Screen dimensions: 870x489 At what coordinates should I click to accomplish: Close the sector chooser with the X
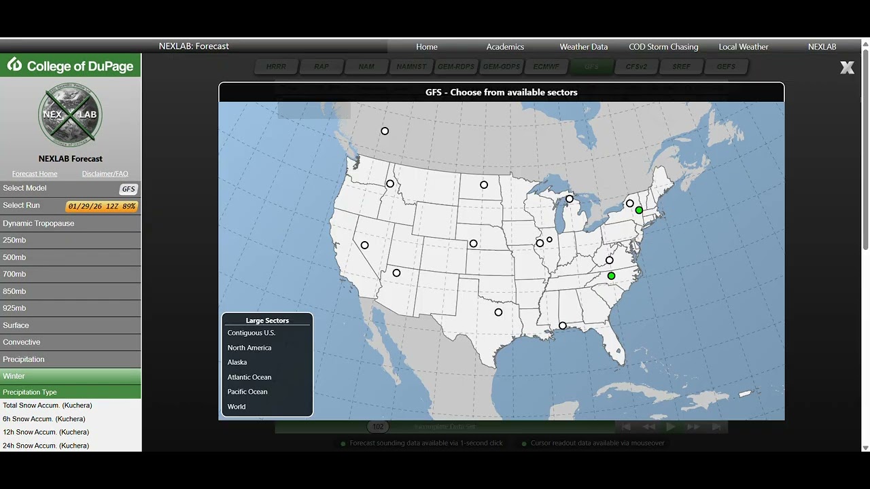[847, 67]
